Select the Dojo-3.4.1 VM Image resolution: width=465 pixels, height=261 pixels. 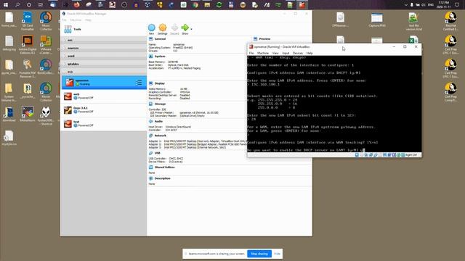pos(104,109)
